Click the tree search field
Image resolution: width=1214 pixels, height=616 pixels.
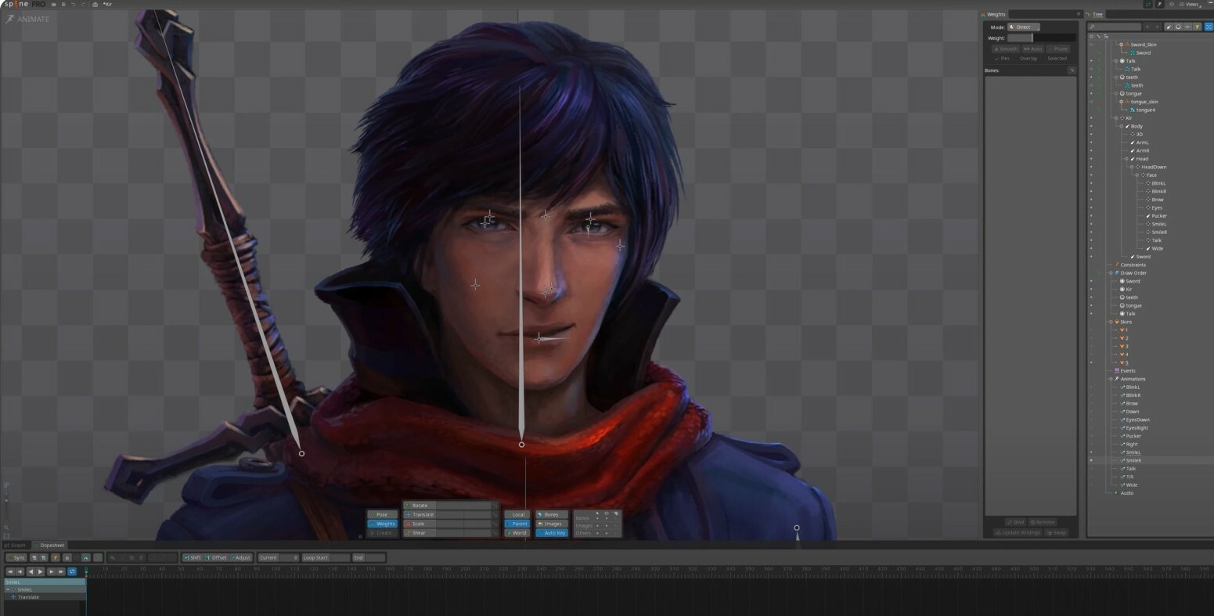click(x=1115, y=27)
